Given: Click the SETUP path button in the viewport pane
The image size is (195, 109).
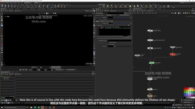Looking at the screenshot, I should tap(12, 11).
